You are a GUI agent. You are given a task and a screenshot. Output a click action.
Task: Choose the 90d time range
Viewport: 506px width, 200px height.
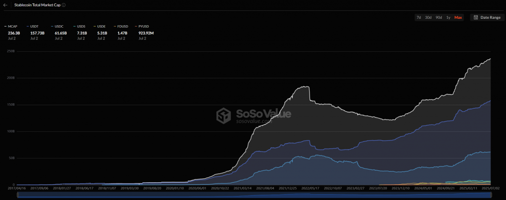[x=439, y=17]
